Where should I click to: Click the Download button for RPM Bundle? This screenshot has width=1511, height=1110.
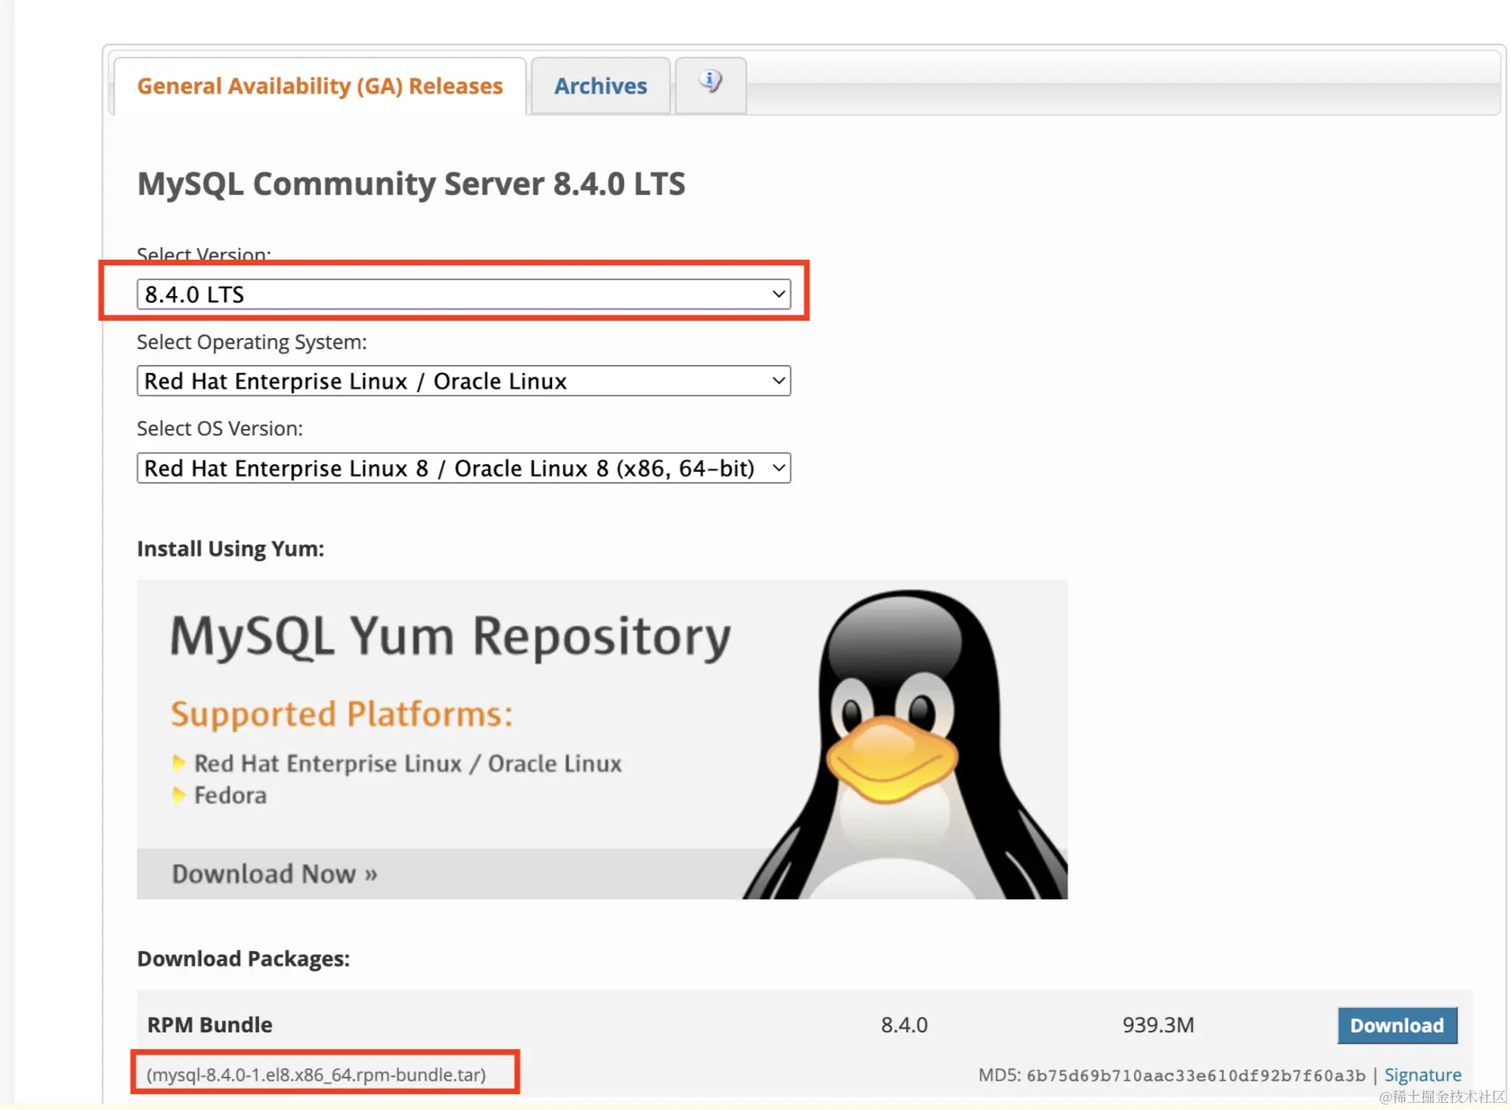coord(1397,1026)
